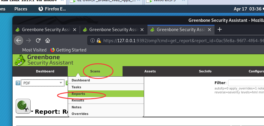Screen dimensions: 264x126
Task: Open the Most Visited bookmarks
Action: pyautogui.click(x=34, y=50)
